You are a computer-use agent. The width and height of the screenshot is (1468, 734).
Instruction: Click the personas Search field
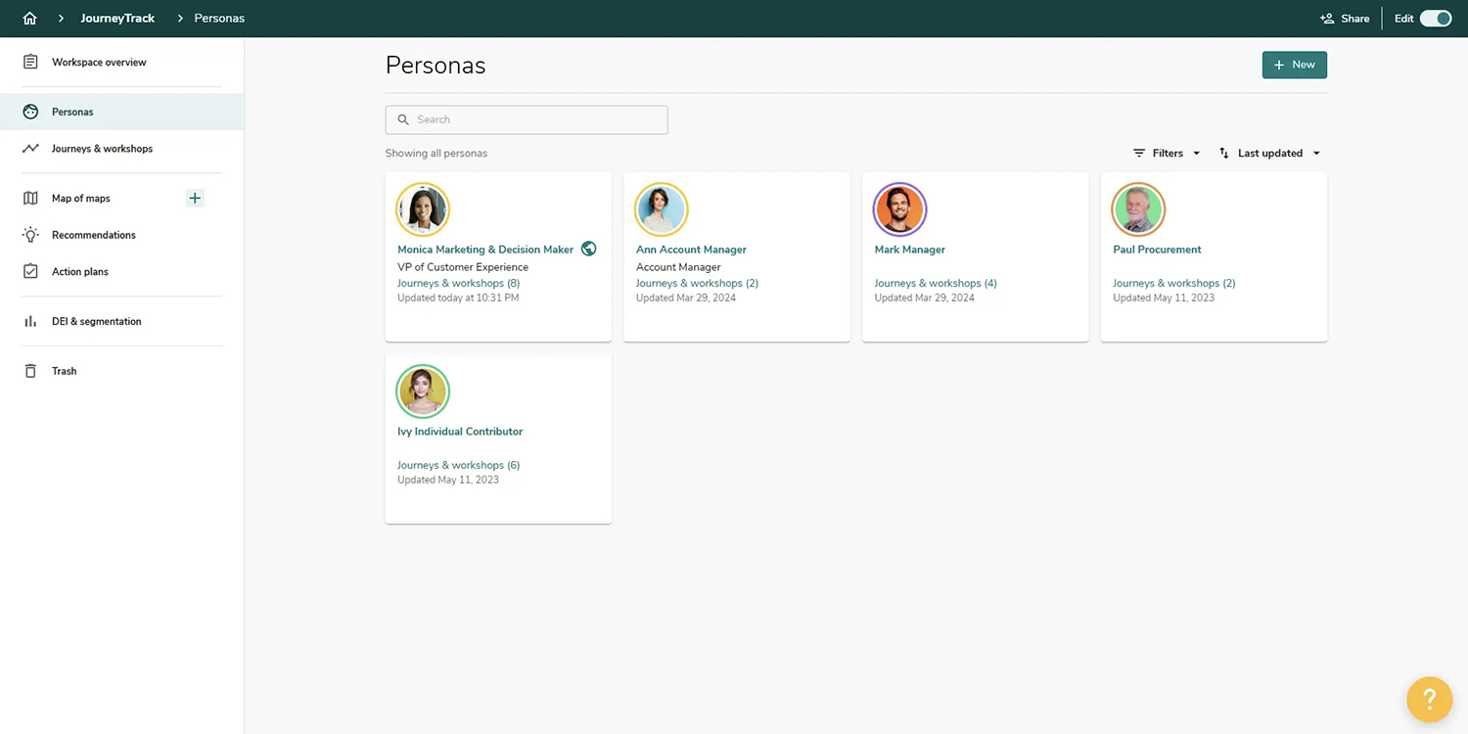coord(527,119)
